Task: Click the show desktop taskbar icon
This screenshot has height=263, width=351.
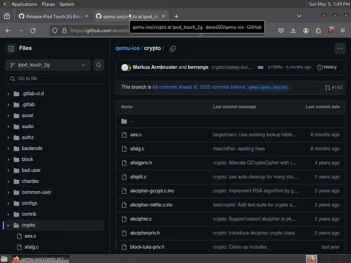Action: [4, 259]
